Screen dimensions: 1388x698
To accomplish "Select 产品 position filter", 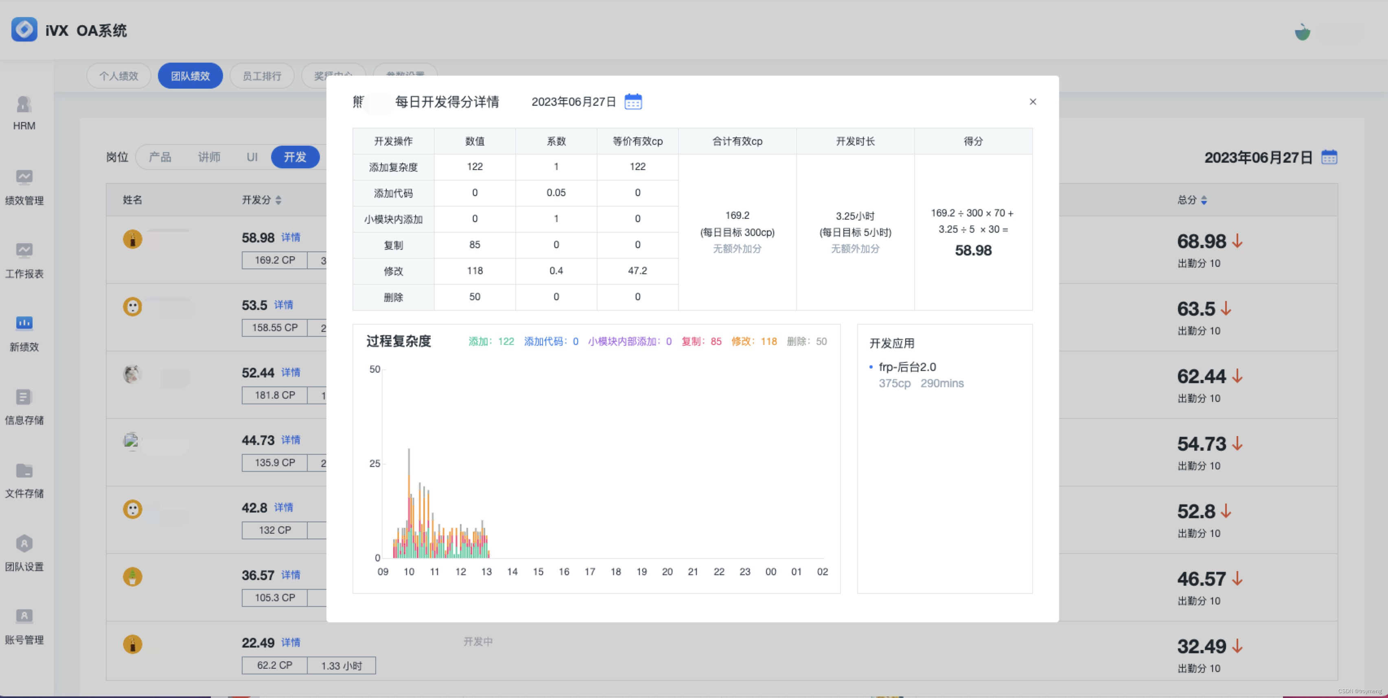I will tap(160, 157).
